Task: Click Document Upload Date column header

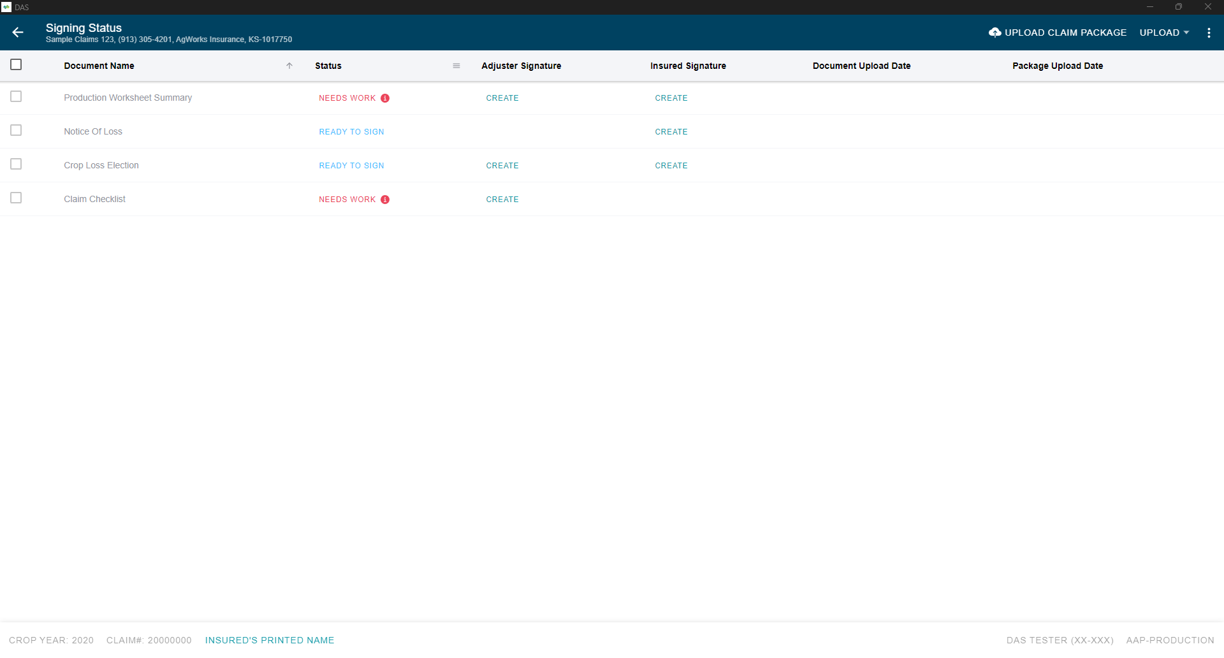Action: (861, 66)
